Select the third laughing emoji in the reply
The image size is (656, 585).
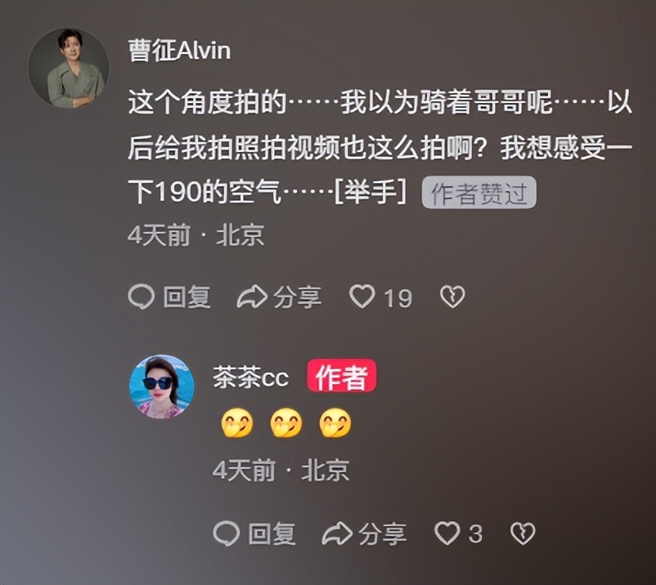tap(335, 423)
